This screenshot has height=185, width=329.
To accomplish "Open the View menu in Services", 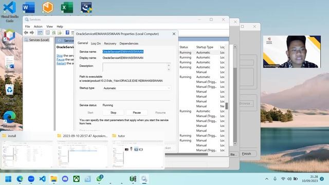I will click(50, 26).
